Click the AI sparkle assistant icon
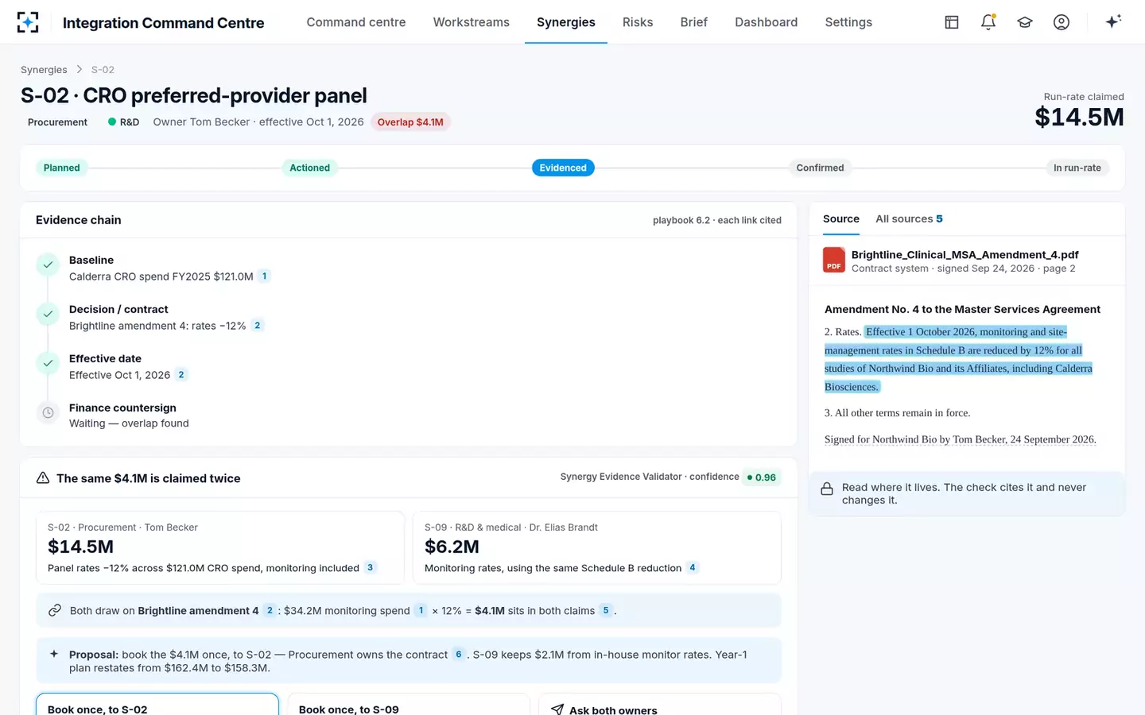The image size is (1145, 715). point(1113,21)
